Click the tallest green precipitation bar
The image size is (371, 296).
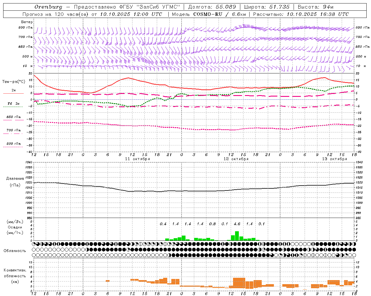(x=237, y=236)
